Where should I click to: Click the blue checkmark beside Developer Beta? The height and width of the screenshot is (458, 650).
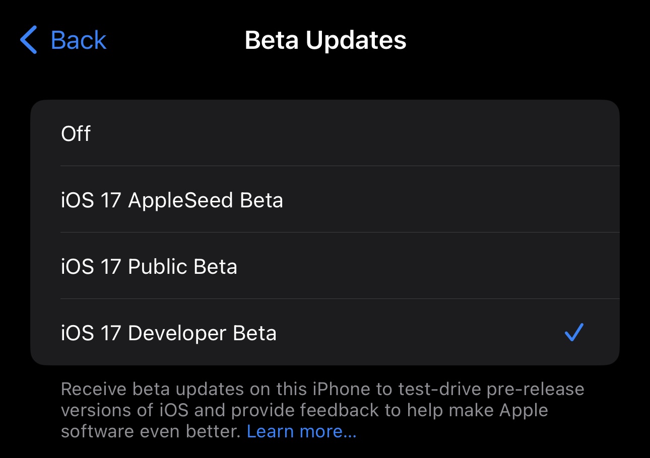pyautogui.click(x=574, y=333)
